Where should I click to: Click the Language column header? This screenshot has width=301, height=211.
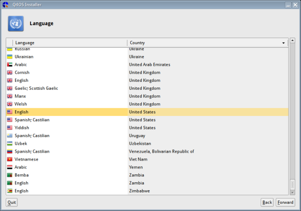(x=66, y=43)
